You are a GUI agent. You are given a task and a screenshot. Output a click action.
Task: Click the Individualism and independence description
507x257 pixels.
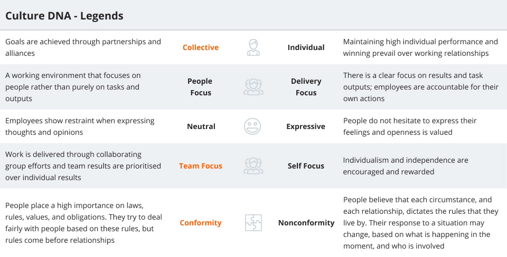click(x=406, y=166)
